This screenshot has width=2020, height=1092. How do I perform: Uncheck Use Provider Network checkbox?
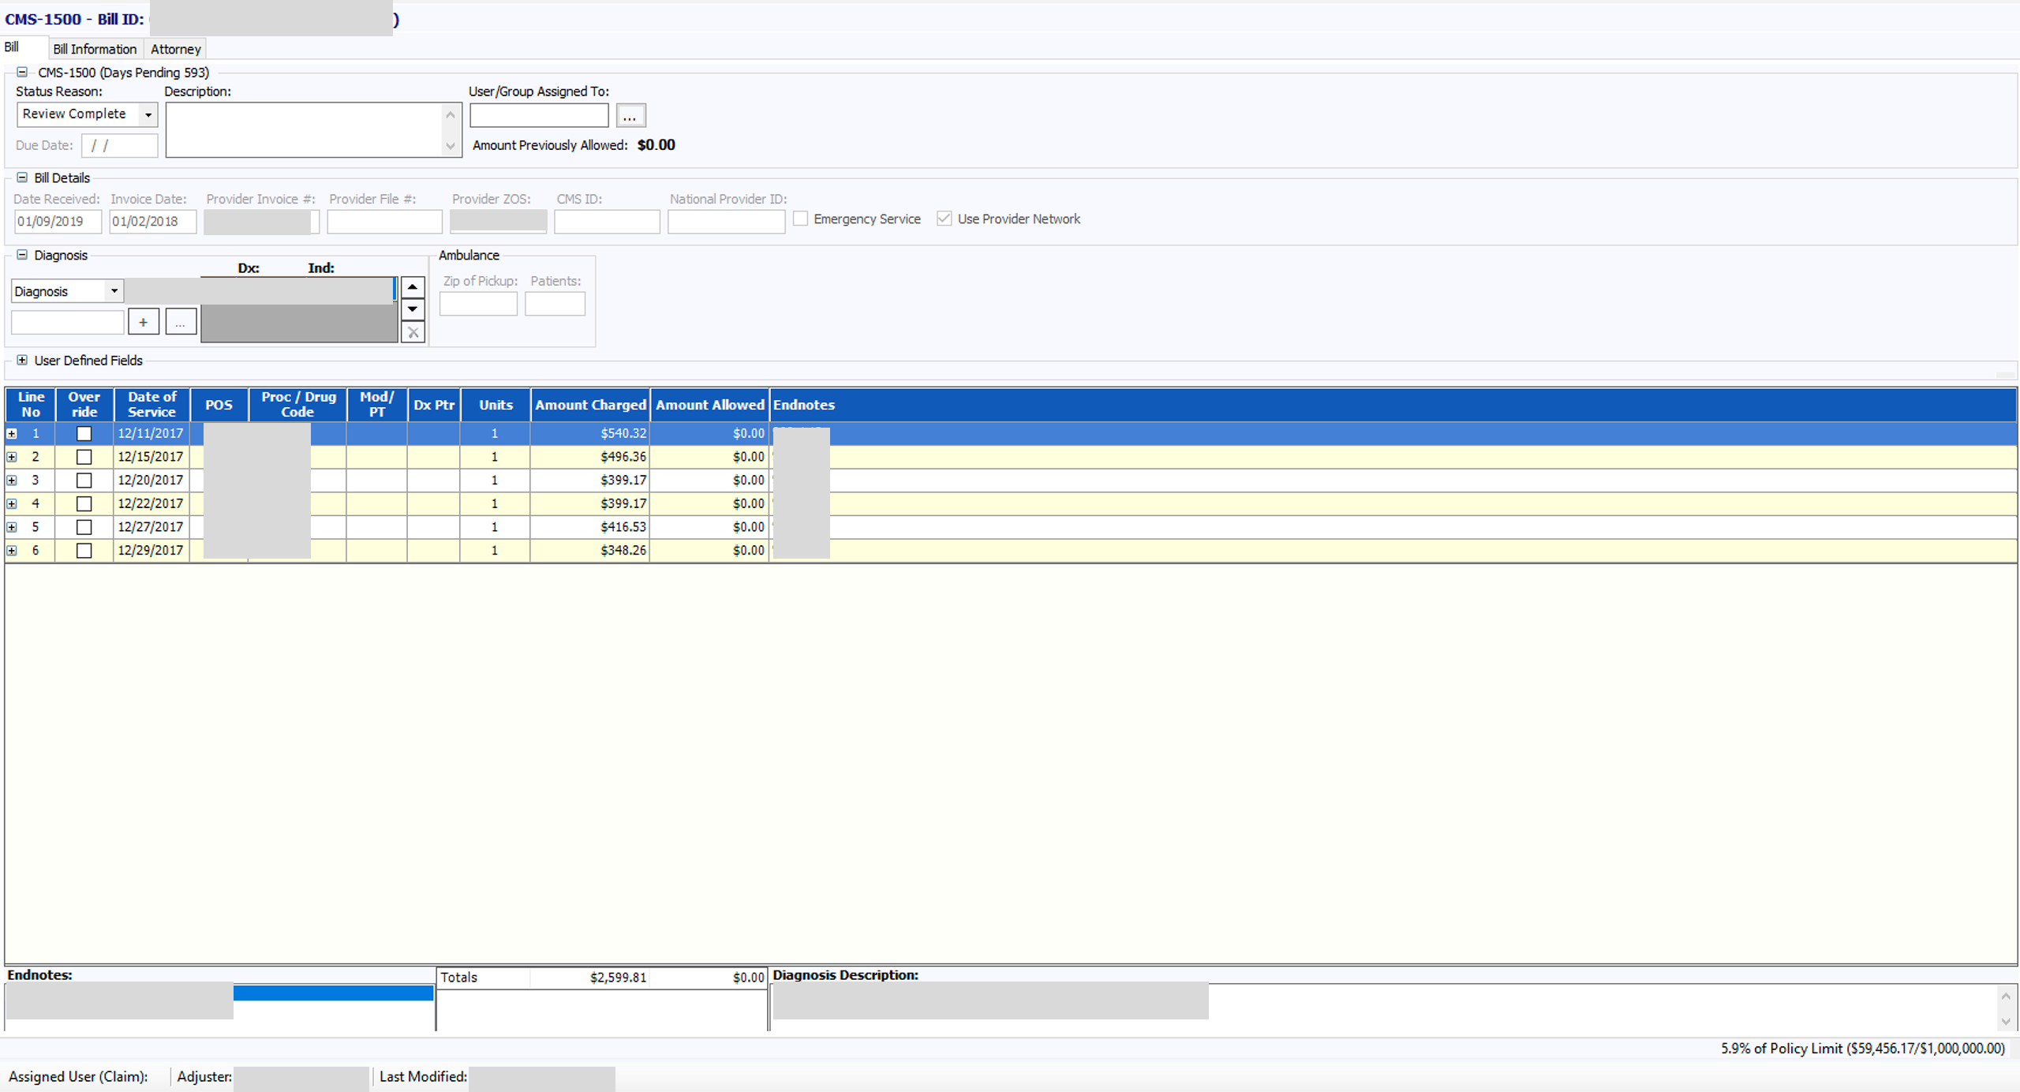pyautogui.click(x=944, y=219)
